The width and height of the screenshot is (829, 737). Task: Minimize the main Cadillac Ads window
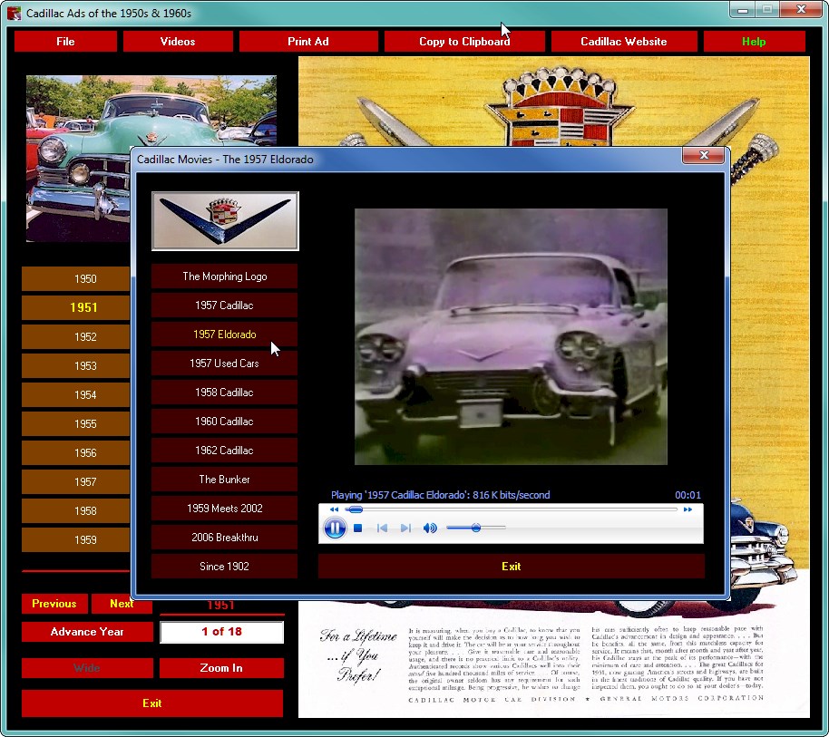[742, 9]
